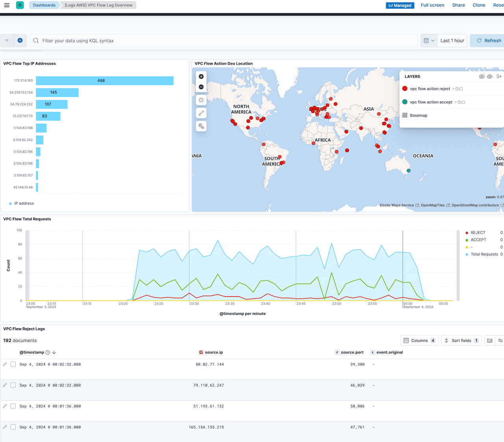Use the set view crosshair tool on map
Screen dimensions: 504x442
point(201,100)
